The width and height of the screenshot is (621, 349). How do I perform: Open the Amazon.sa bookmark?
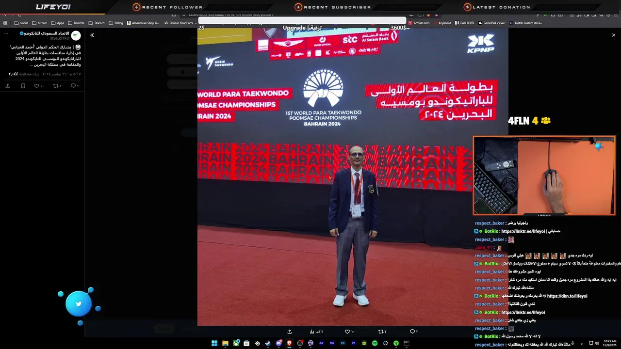coord(143,23)
